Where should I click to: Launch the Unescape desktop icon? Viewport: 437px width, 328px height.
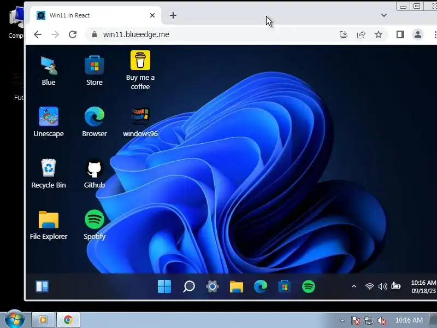click(x=49, y=122)
